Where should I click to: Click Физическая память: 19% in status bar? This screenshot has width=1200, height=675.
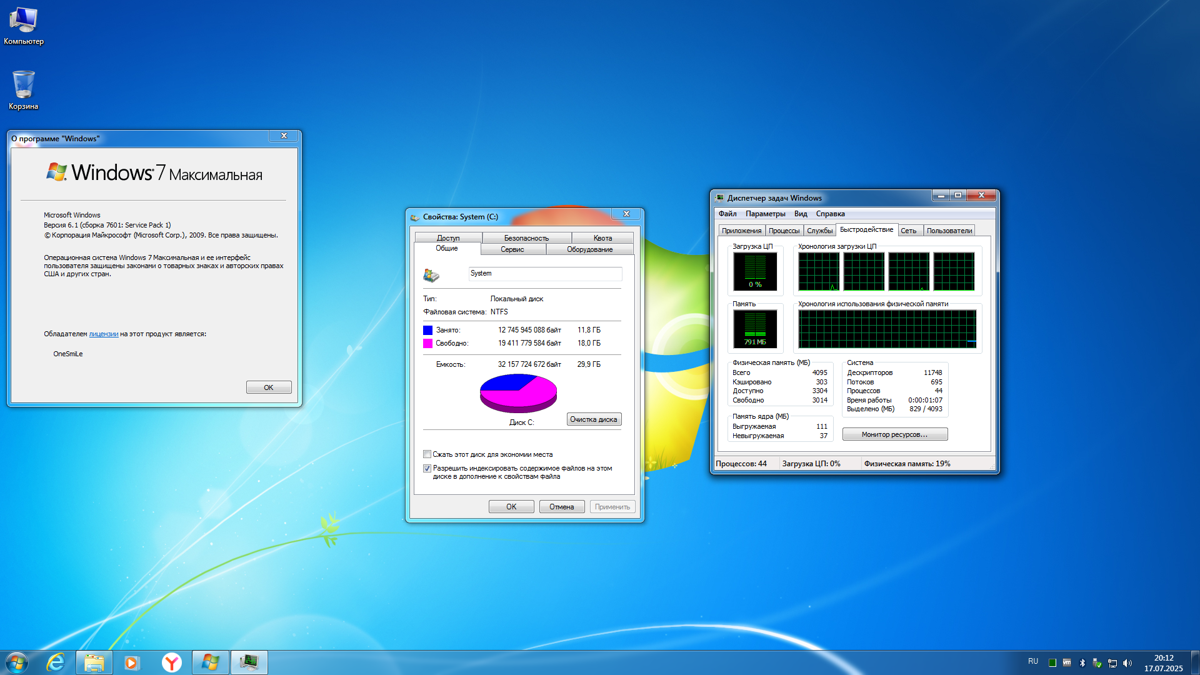(907, 464)
